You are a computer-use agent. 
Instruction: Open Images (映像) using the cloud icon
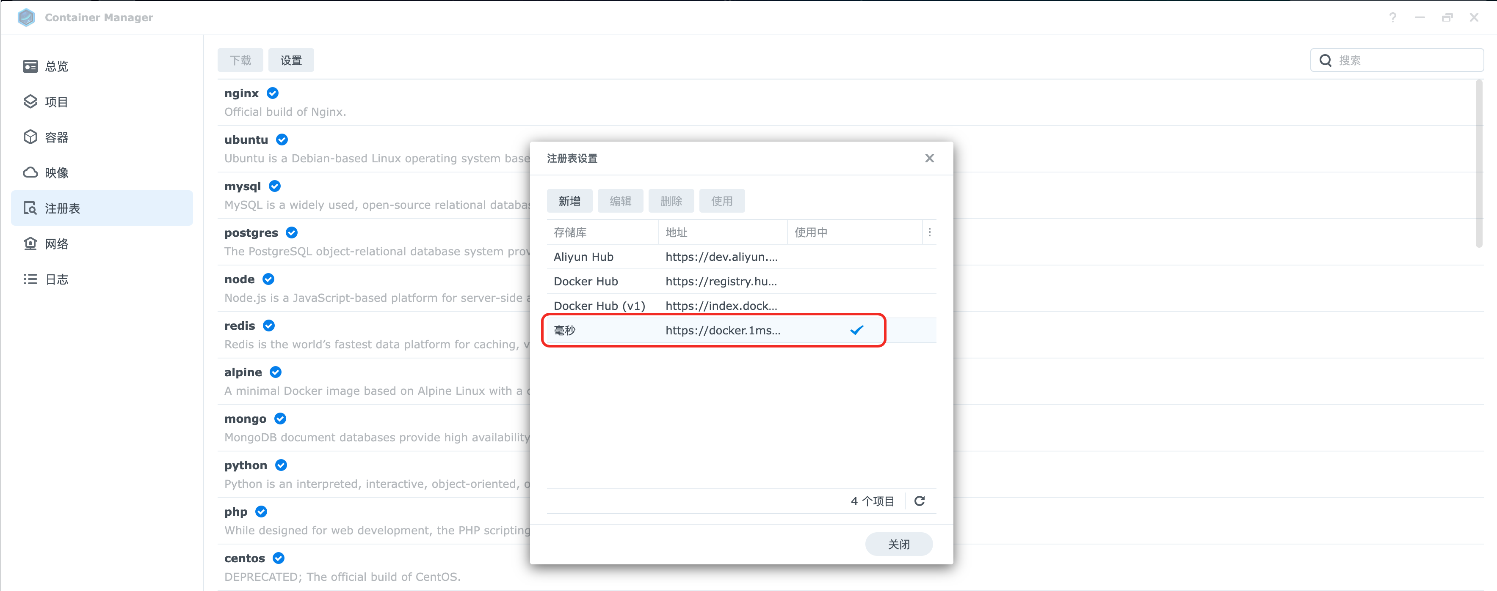(30, 172)
